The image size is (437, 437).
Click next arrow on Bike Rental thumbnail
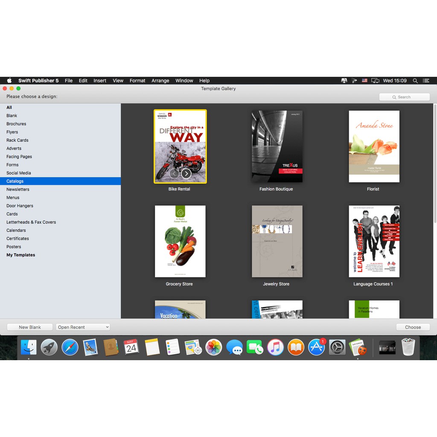coord(186,173)
